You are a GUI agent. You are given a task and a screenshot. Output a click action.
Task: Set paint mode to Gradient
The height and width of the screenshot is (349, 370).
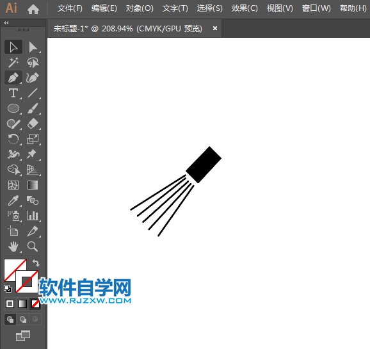point(22,304)
